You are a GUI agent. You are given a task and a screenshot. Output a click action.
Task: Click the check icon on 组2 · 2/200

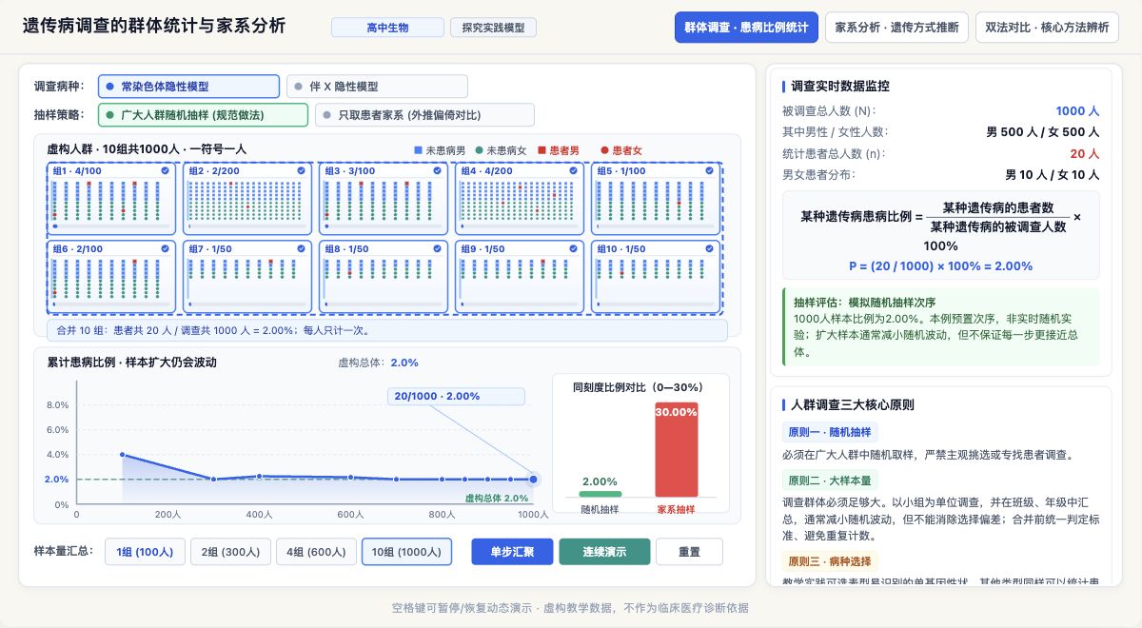(x=302, y=170)
